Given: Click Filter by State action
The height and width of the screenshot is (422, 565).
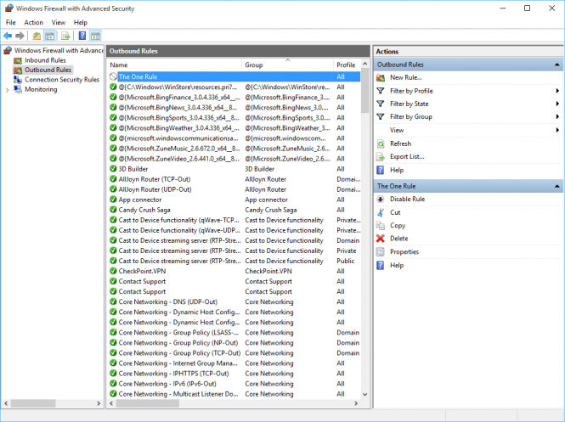Looking at the screenshot, I should coord(410,104).
